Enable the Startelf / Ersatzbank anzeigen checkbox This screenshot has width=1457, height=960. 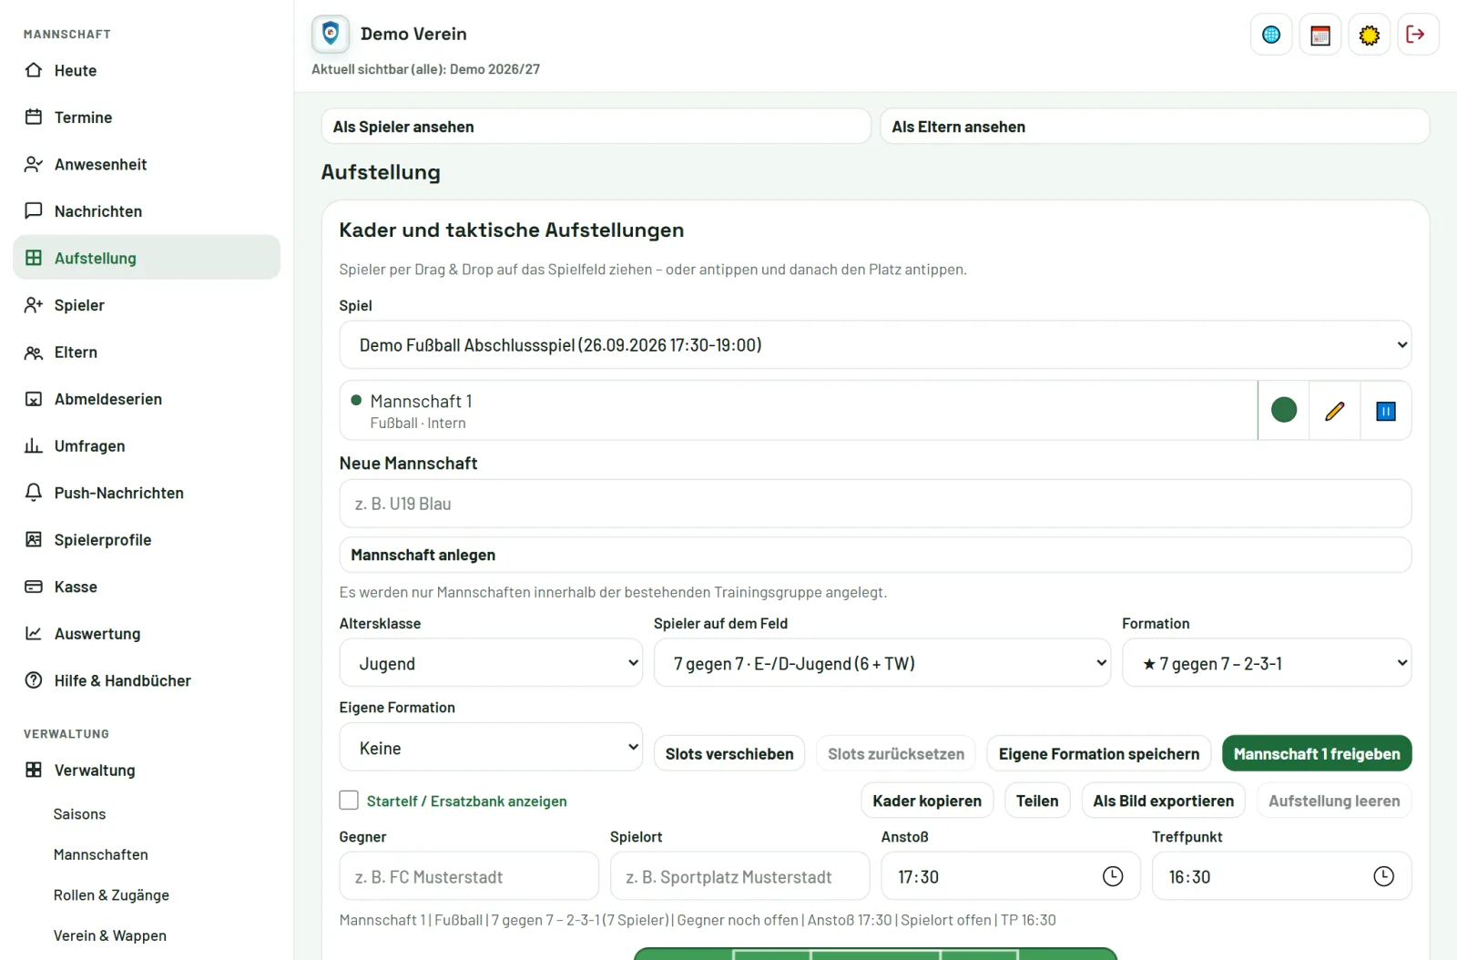pyautogui.click(x=349, y=801)
